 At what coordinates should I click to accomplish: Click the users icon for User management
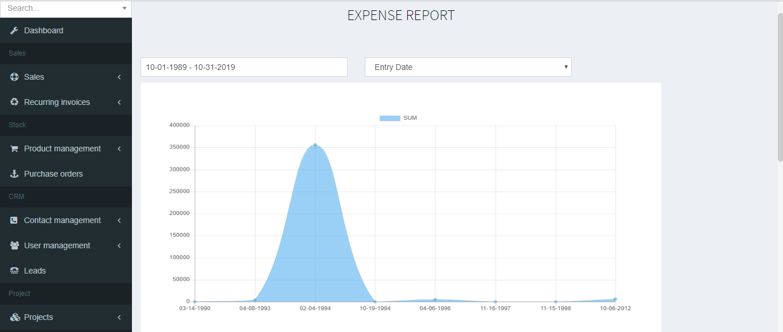point(14,245)
